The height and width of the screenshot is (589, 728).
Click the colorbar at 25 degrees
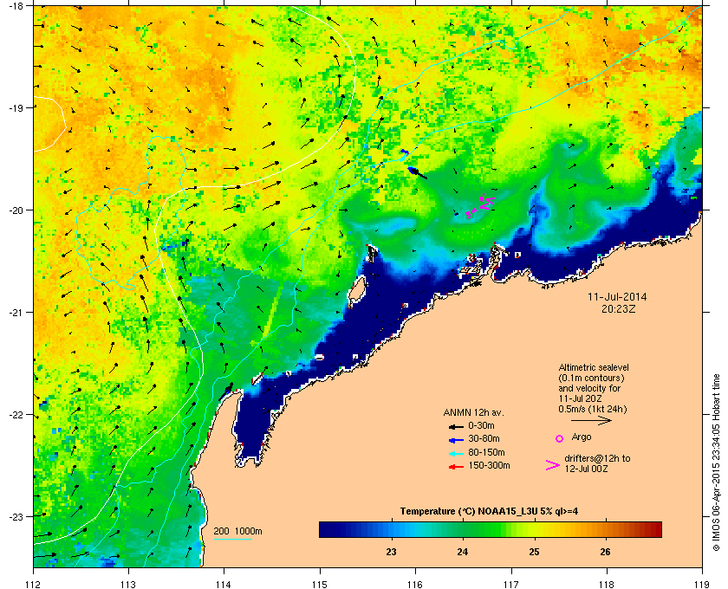pyautogui.click(x=535, y=529)
